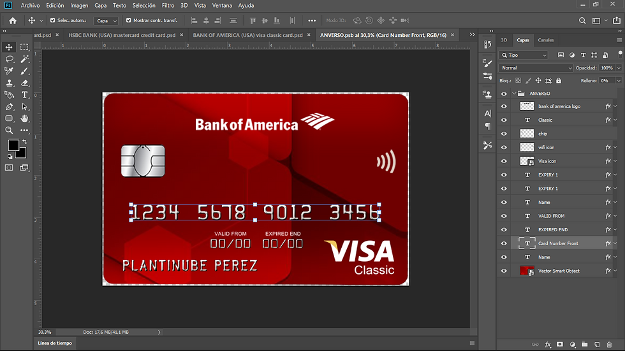Screen dimensions: 625x351
Task: Open add layer style fx icon at bottom
Action: [548, 344]
